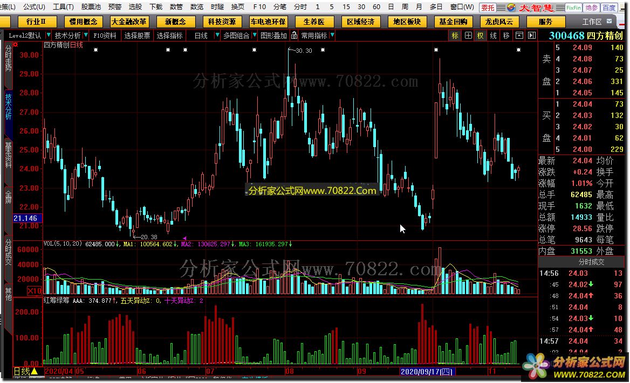Open the 选股 menu item
This screenshot has height=383, width=630.
coord(135,7)
